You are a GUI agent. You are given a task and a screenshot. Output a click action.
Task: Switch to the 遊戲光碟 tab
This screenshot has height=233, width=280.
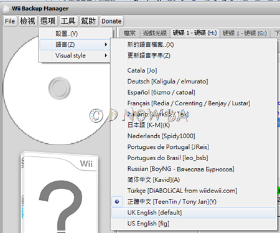[155, 33]
